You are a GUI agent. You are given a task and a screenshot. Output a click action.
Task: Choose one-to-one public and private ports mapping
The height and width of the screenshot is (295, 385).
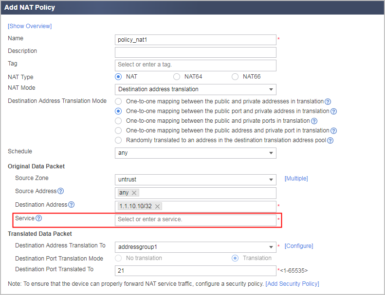(x=118, y=121)
